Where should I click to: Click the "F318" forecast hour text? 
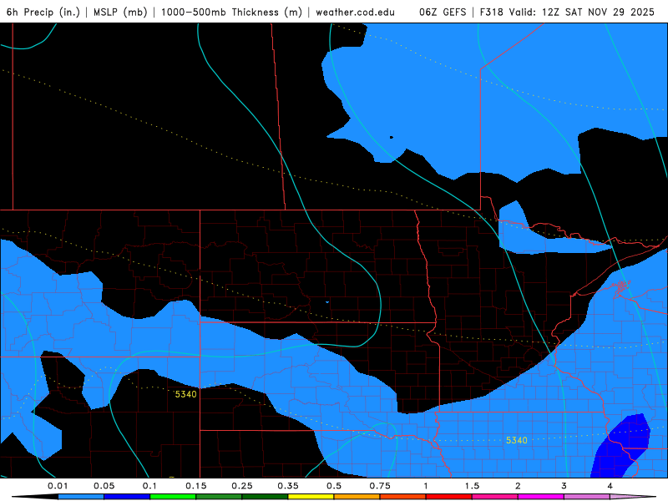(492, 12)
